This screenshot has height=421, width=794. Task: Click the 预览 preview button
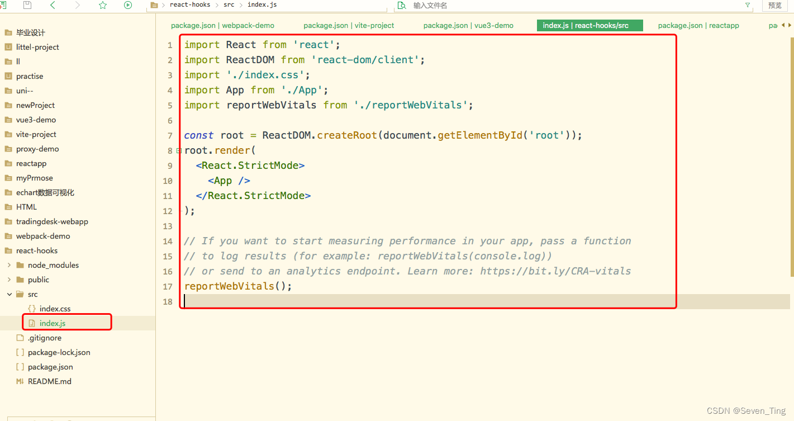tap(776, 5)
